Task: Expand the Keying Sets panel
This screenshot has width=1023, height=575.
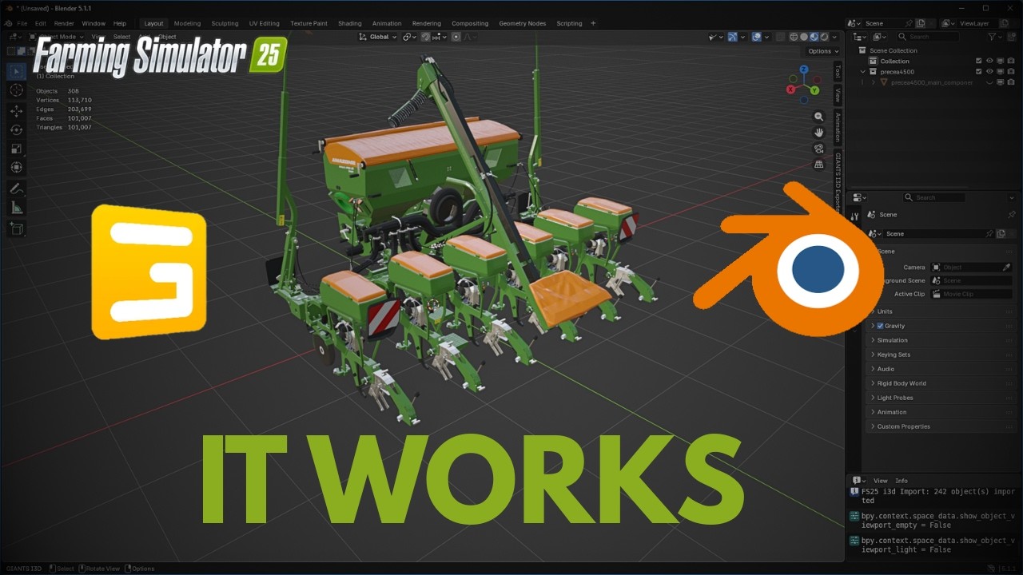Action: pyautogui.click(x=941, y=355)
